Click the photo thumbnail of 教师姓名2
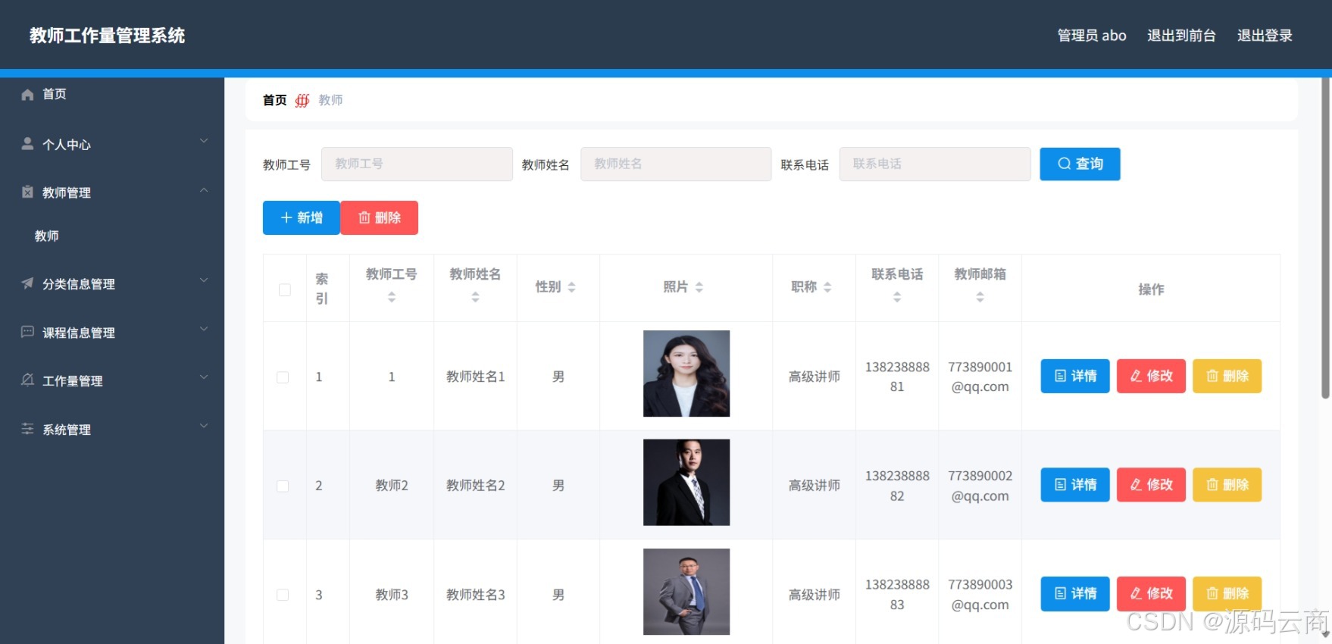The height and width of the screenshot is (644, 1332). (686, 483)
